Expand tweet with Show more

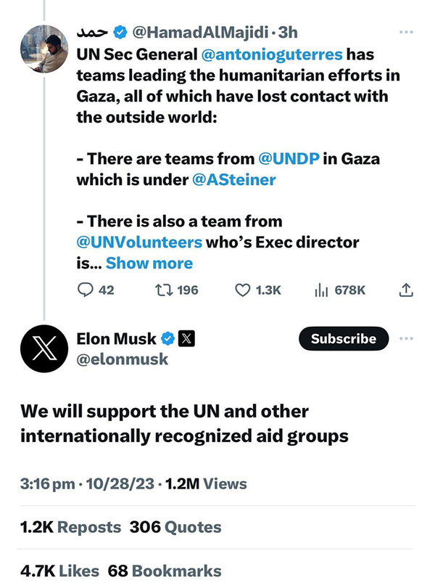[149, 263]
